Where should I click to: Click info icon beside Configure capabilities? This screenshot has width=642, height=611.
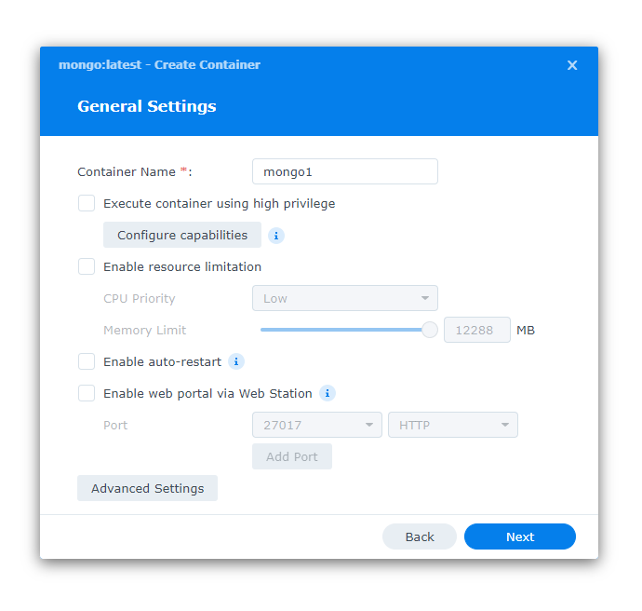276,236
